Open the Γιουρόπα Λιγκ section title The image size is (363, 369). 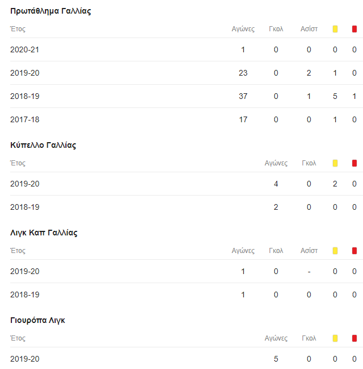tap(37, 320)
